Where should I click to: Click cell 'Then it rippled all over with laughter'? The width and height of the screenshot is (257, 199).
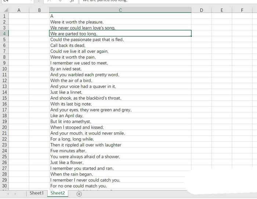tap(120, 145)
